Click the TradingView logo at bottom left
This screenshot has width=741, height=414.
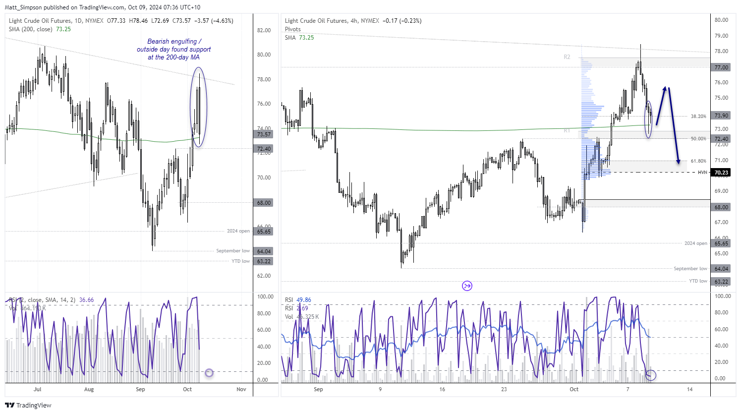point(28,405)
